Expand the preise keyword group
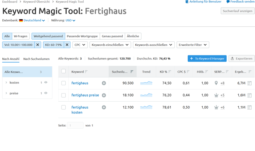 (6, 93)
